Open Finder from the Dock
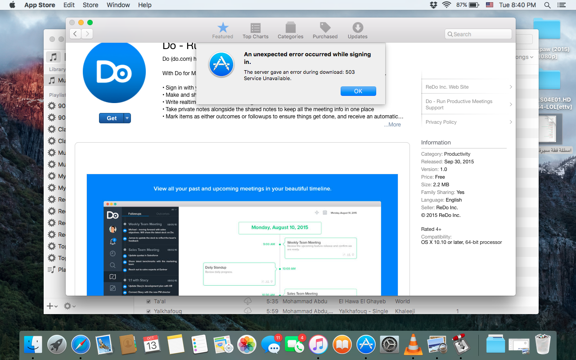 [x=33, y=345]
